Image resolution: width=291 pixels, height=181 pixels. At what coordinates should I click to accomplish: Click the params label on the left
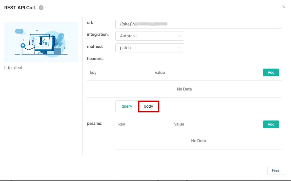point(94,124)
